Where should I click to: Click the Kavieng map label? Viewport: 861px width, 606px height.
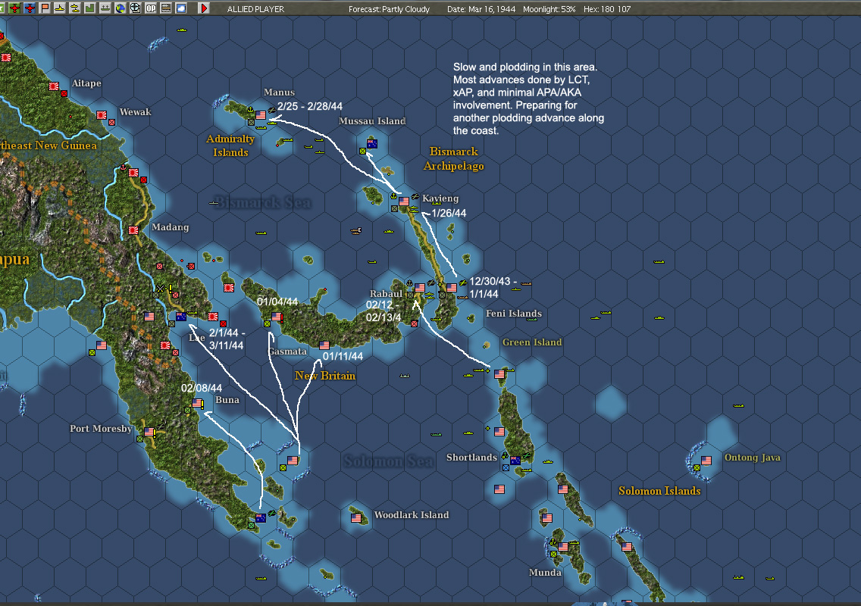[440, 198]
